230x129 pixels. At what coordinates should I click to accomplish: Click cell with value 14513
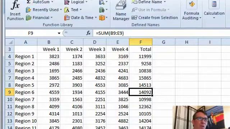pyautogui.click(x=141, y=85)
